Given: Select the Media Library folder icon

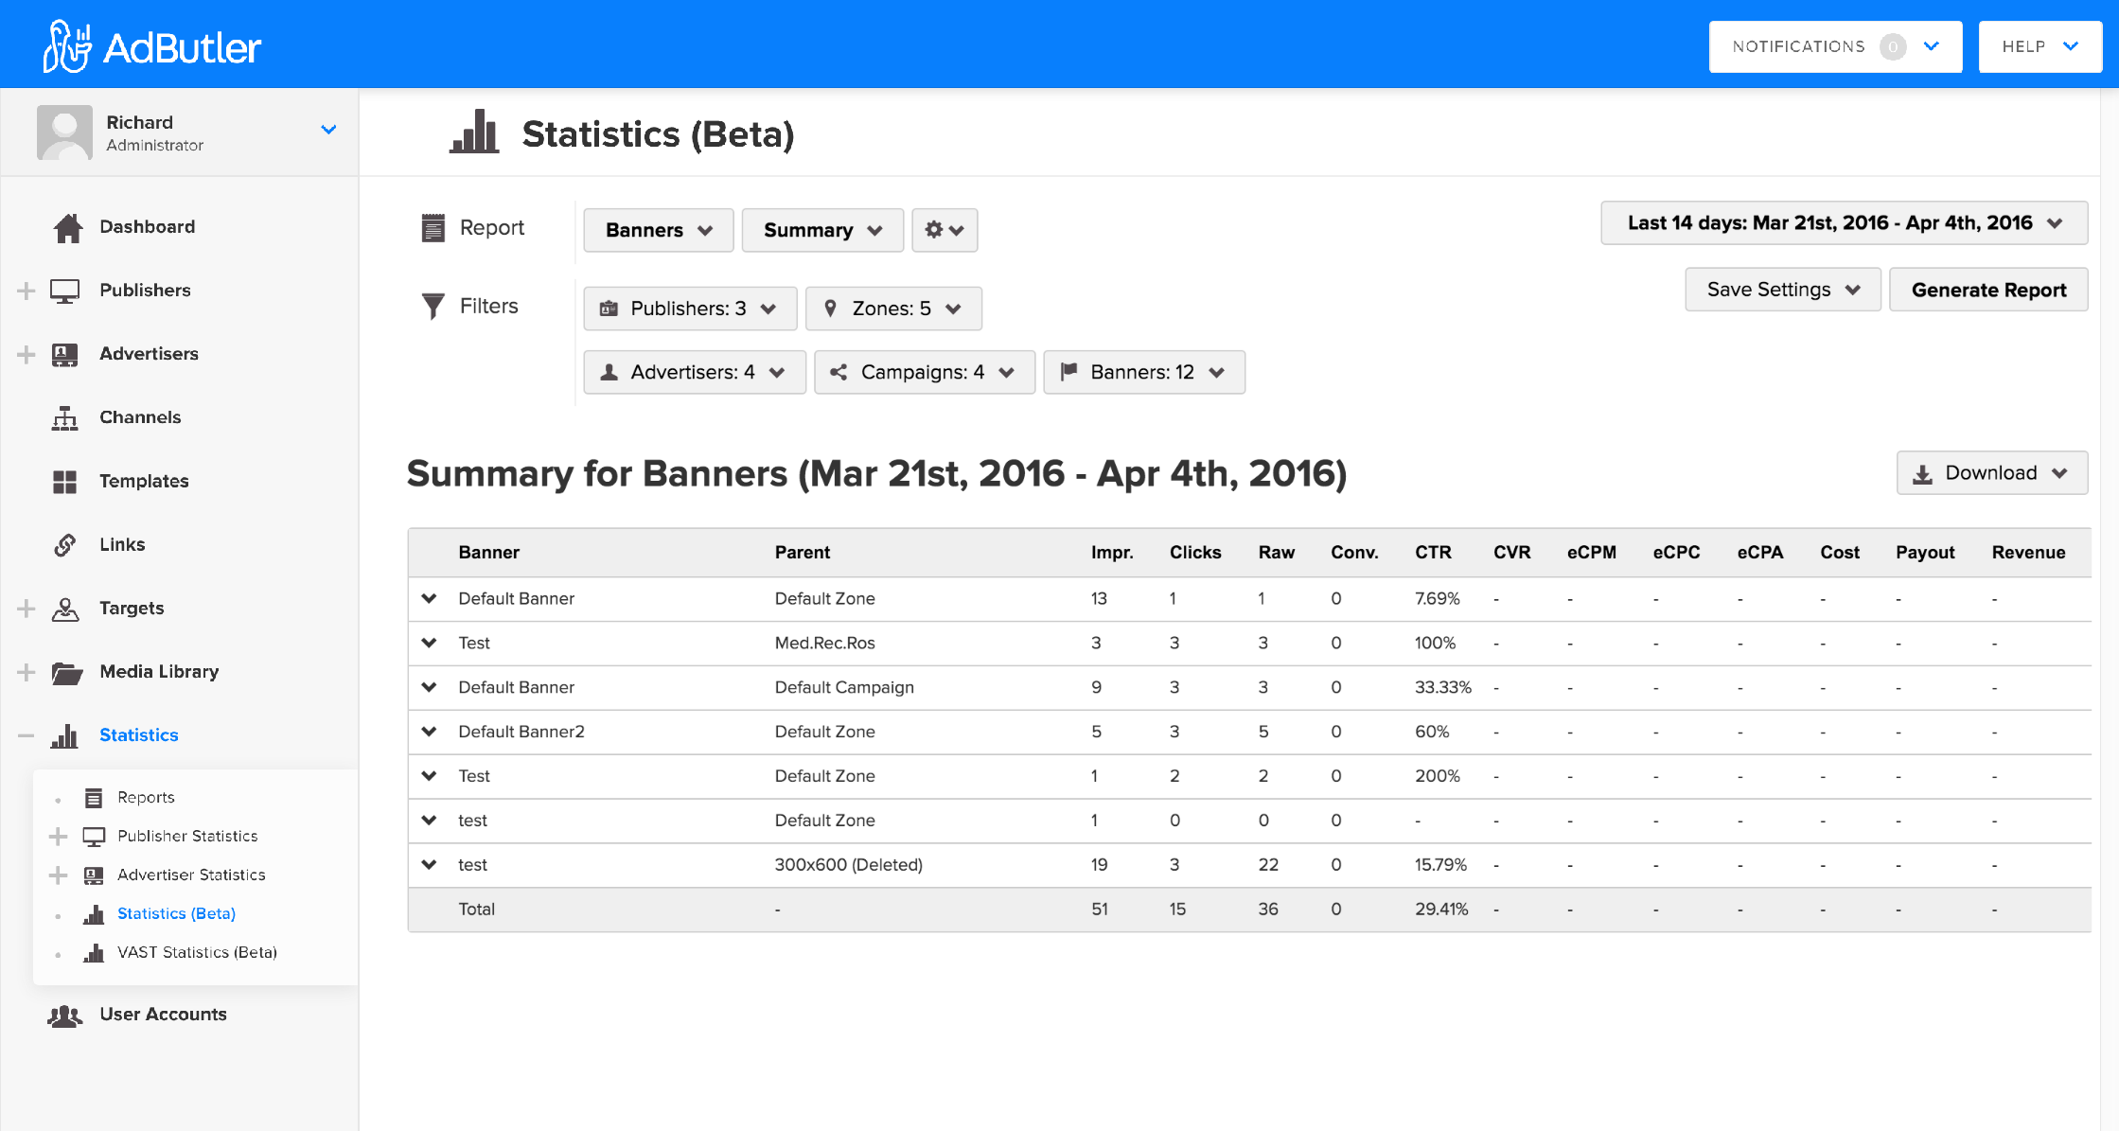Looking at the screenshot, I should (x=65, y=672).
